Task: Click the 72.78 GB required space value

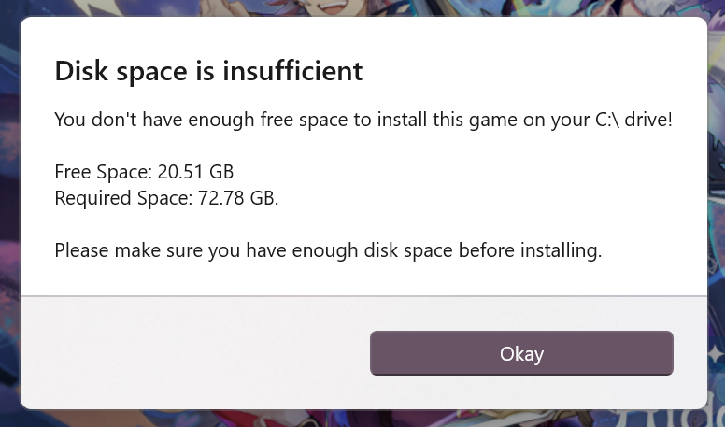Action: click(x=238, y=198)
